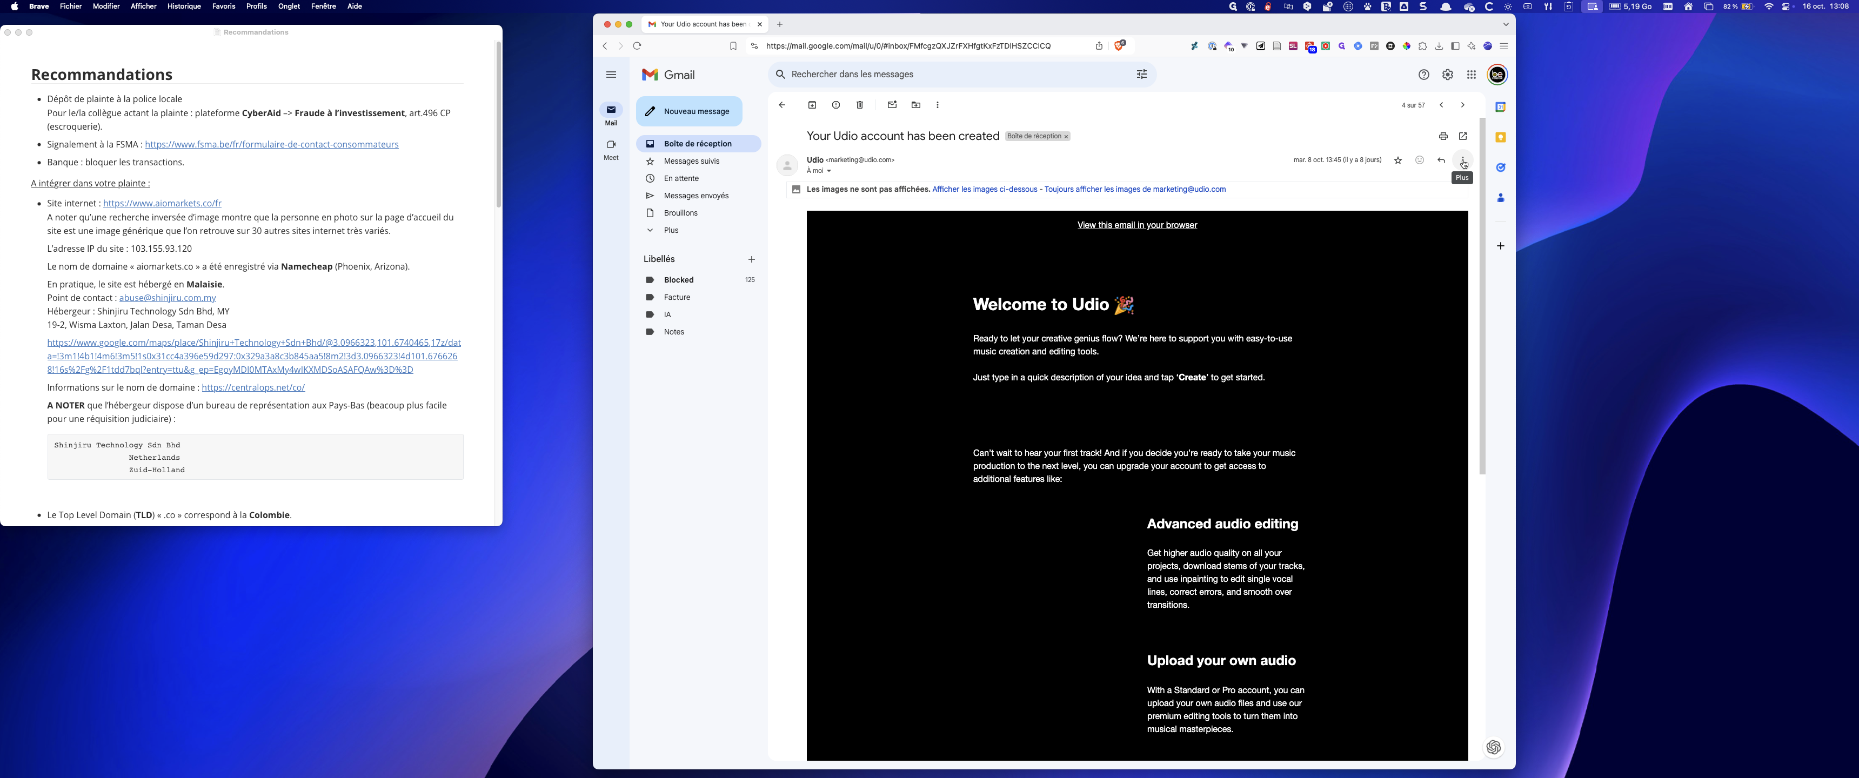Open Gmail settings gear

(x=1448, y=75)
